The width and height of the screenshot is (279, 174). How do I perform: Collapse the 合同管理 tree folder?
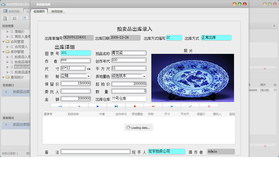[x=3, y=42]
